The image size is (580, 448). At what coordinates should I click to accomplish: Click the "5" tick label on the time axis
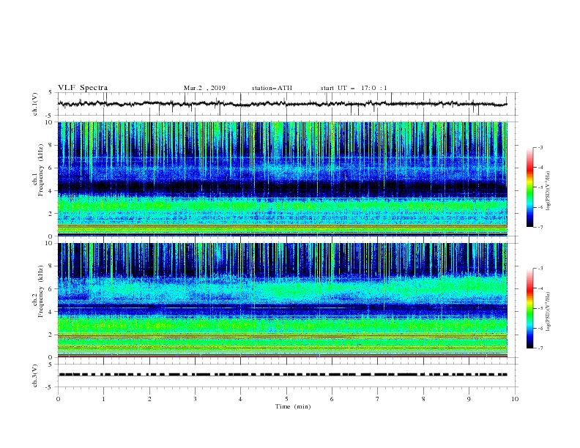tap(286, 399)
